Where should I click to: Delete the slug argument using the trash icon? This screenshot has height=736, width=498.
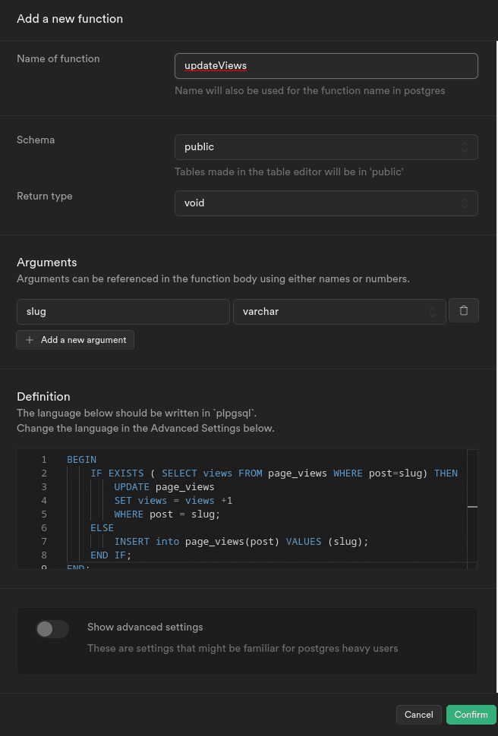[x=464, y=311]
